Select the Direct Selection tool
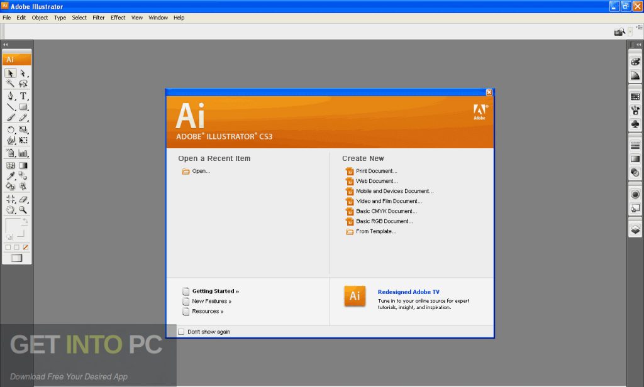 (23, 73)
